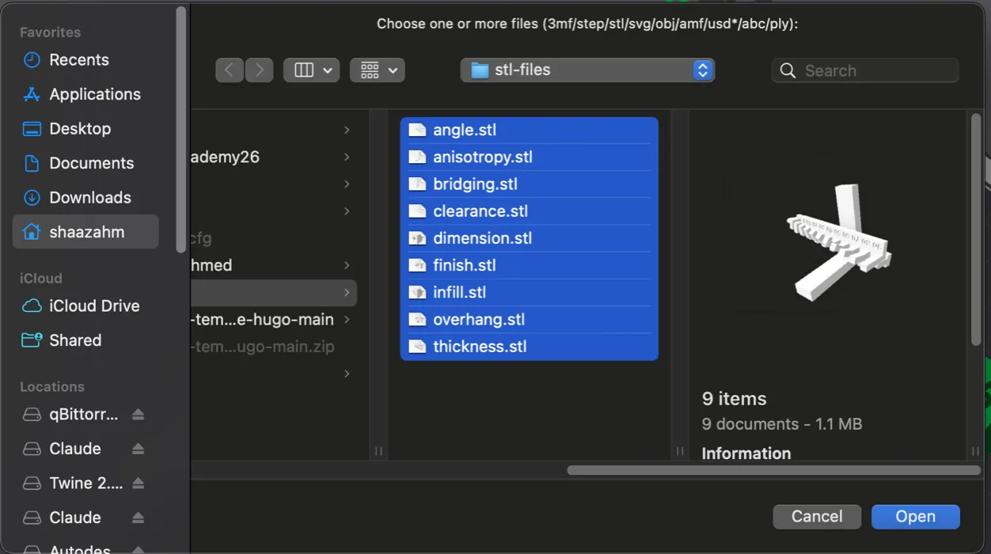The image size is (991, 554).
Task: Click the sidebar vertical scrollbar
Action: pyautogui.click(x=181, y=131)
